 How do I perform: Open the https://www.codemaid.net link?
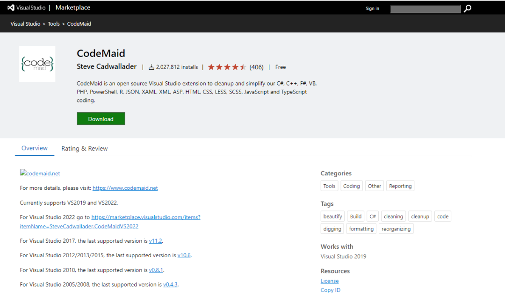(125, 188)
